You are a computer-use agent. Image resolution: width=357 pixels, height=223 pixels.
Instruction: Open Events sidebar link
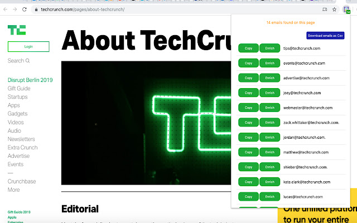pyautogui.click(x=16, y=164)
